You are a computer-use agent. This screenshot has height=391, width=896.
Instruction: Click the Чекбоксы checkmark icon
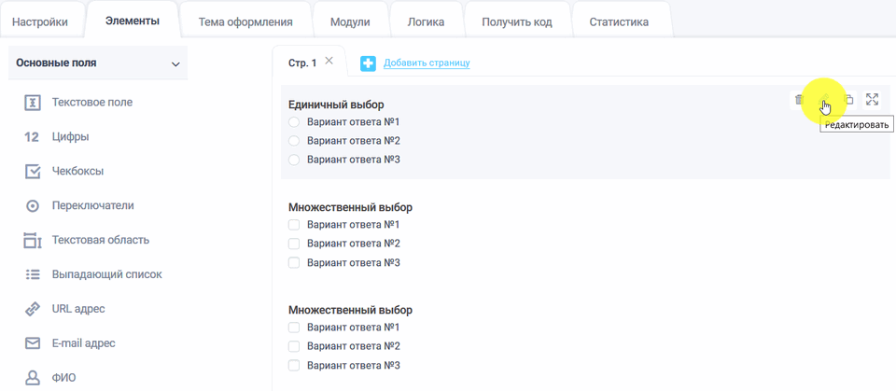[34, 172]
